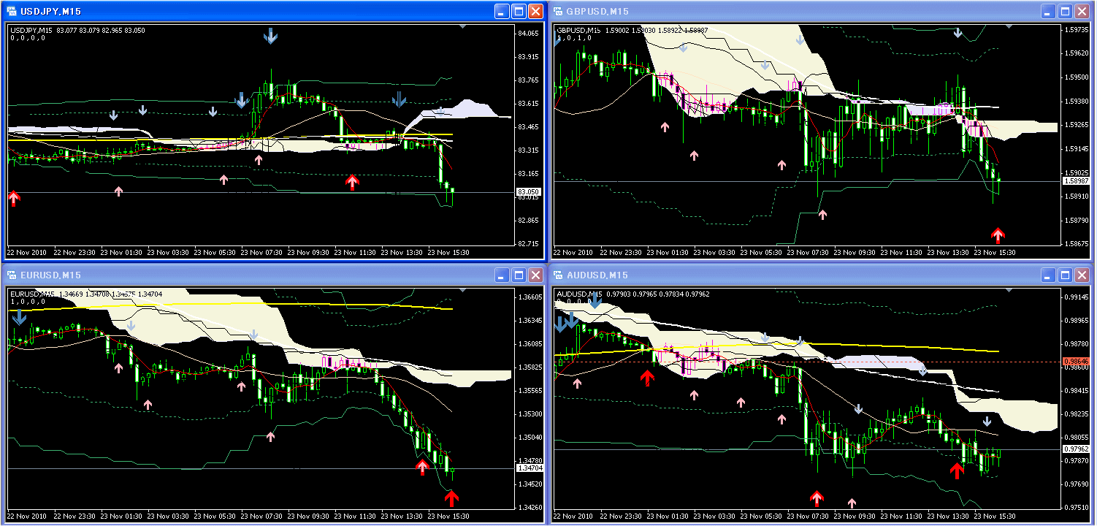Image resolution: width=1097 pixels, height=526 pixels.
Task: Close the AUDUSD,M15 chart window
Action: tap(1082, 275)
